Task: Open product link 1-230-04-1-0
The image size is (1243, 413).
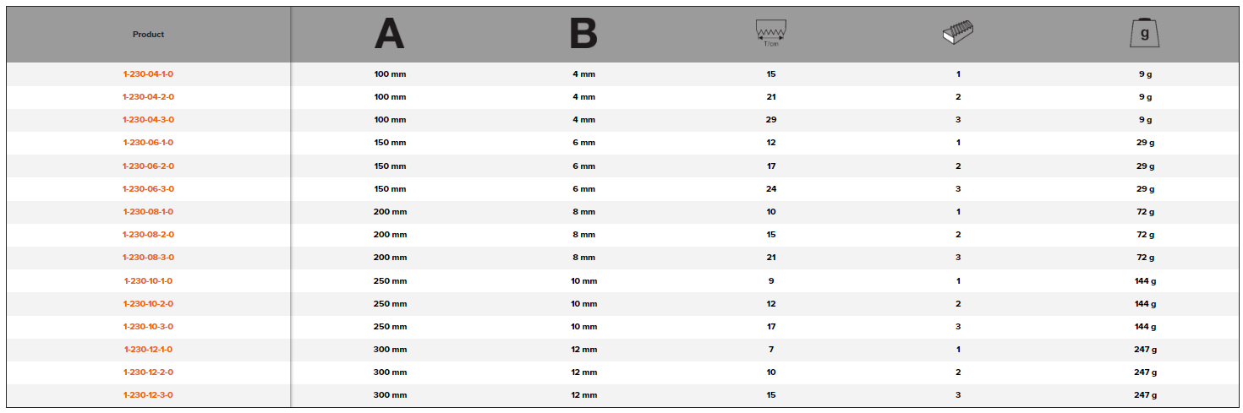Action: pyautogui.click(x=148, y=74)
